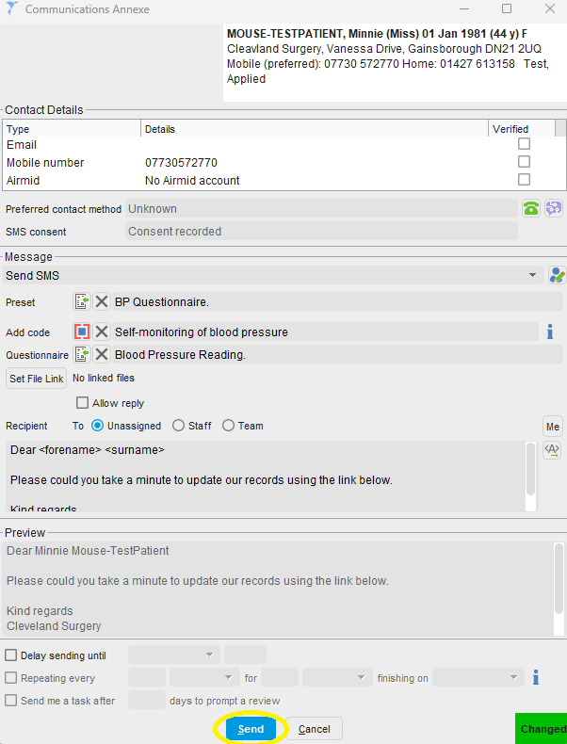The height and width of the screenshot is (744, 567).
Task: Click the info icon beside finishing on
Action: tap(536, 677)
